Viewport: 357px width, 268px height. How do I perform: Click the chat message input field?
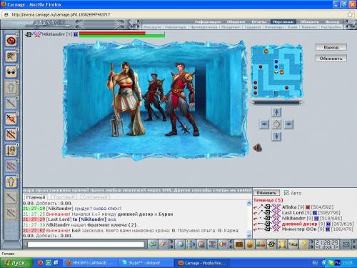coord(86,244)
